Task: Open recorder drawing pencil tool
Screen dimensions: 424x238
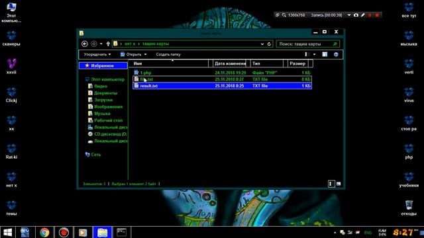Action: point(363,15)
